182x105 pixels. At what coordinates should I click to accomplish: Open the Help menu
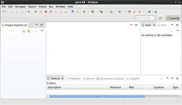coord(70,7)
